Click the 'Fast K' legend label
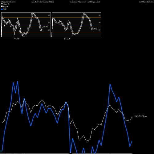The width and height of the screenshot is (154, 154). click(x=6, y=7)
